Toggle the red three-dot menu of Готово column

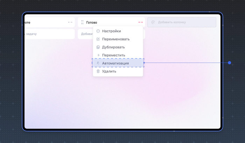[x=140, y=22]
